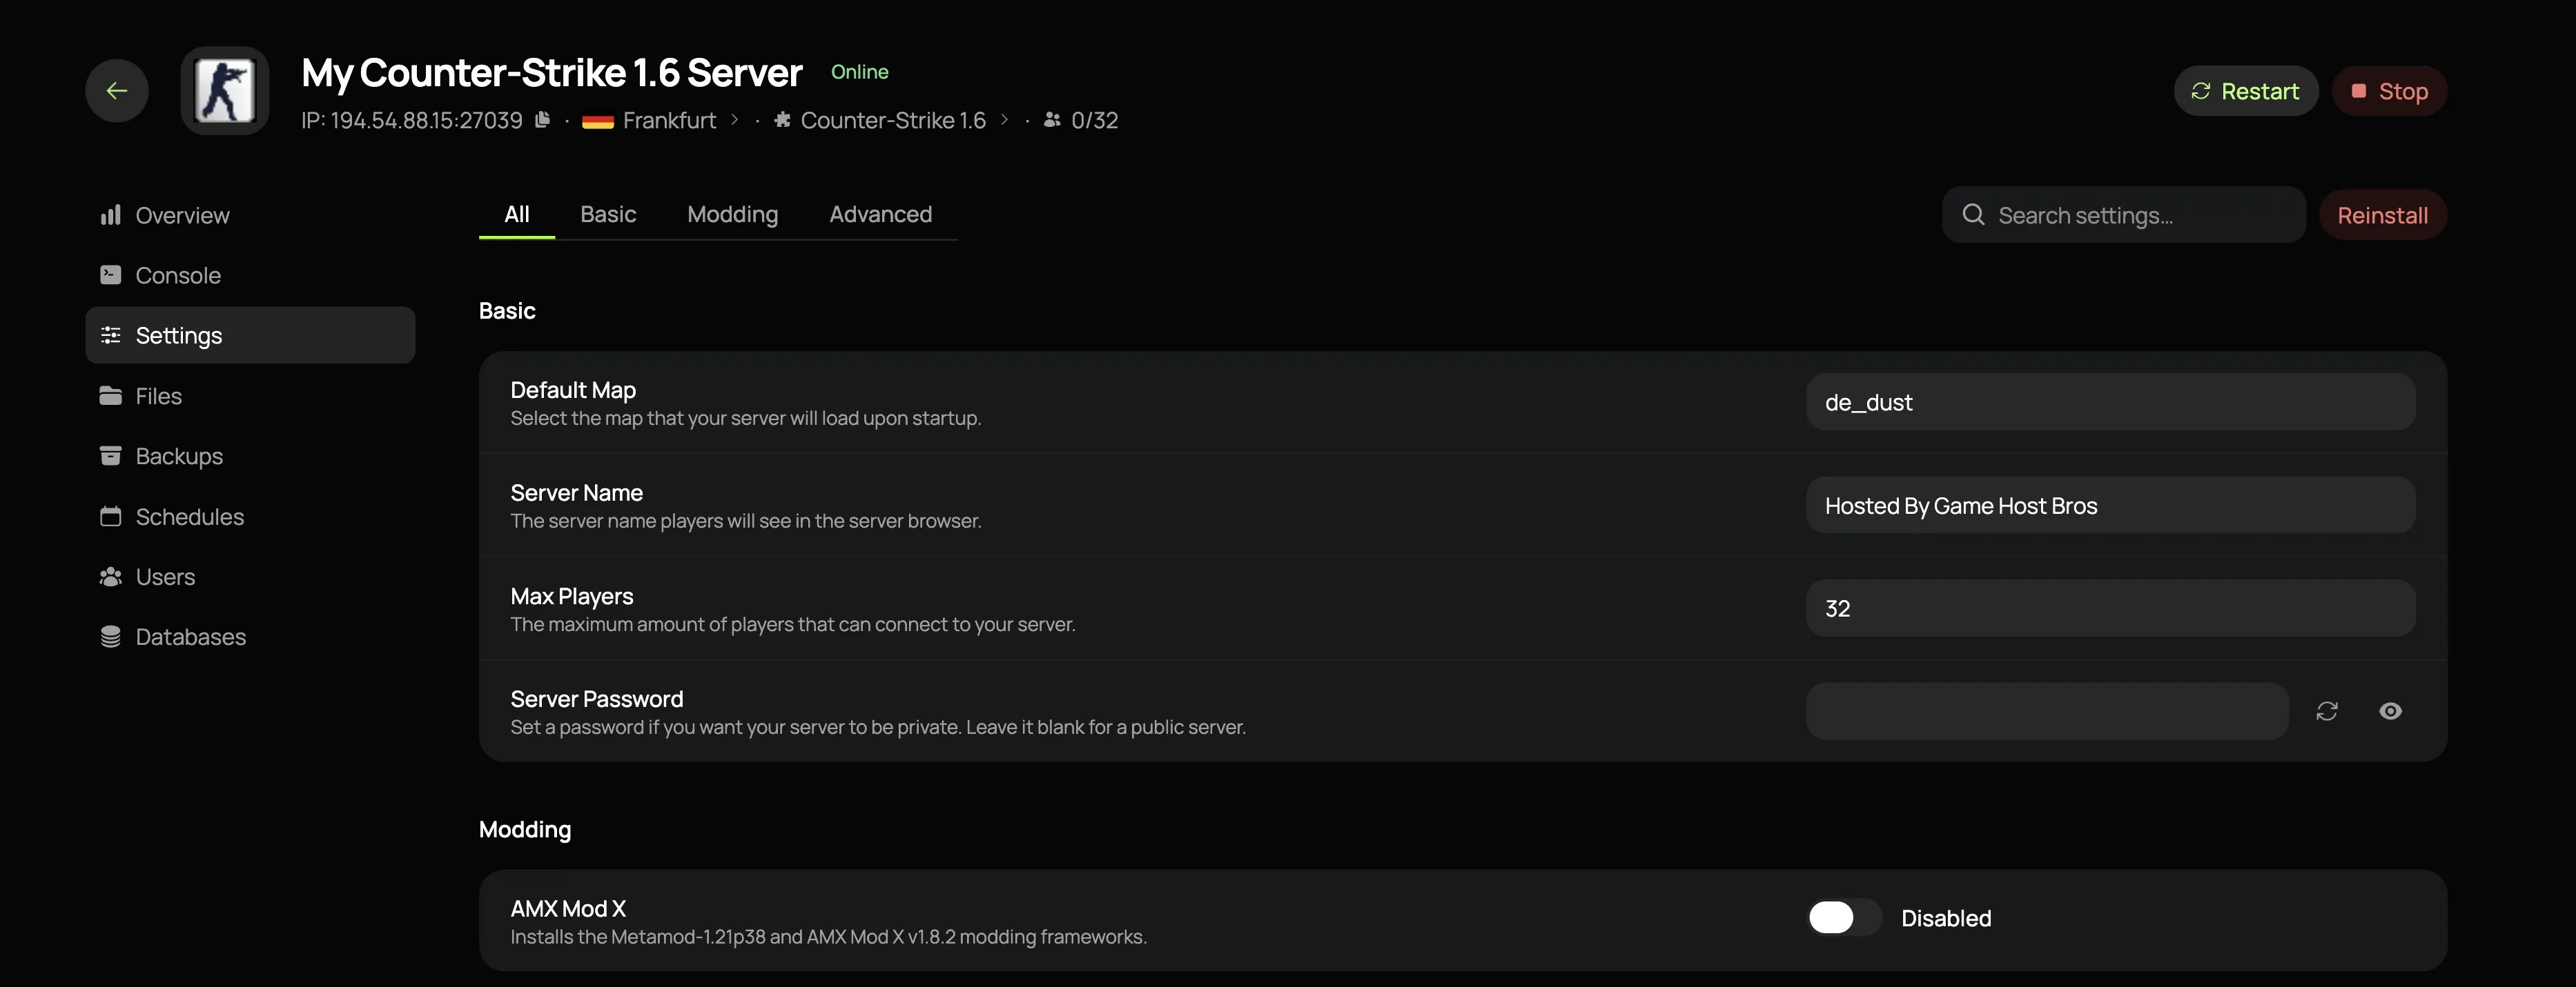Edit the Server Name field
Image resolution: width=2576 pixels, height=987 pixels.
point(2110,504)
